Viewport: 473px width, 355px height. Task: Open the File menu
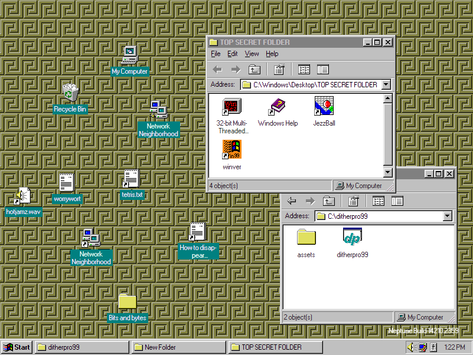[216, 54]
